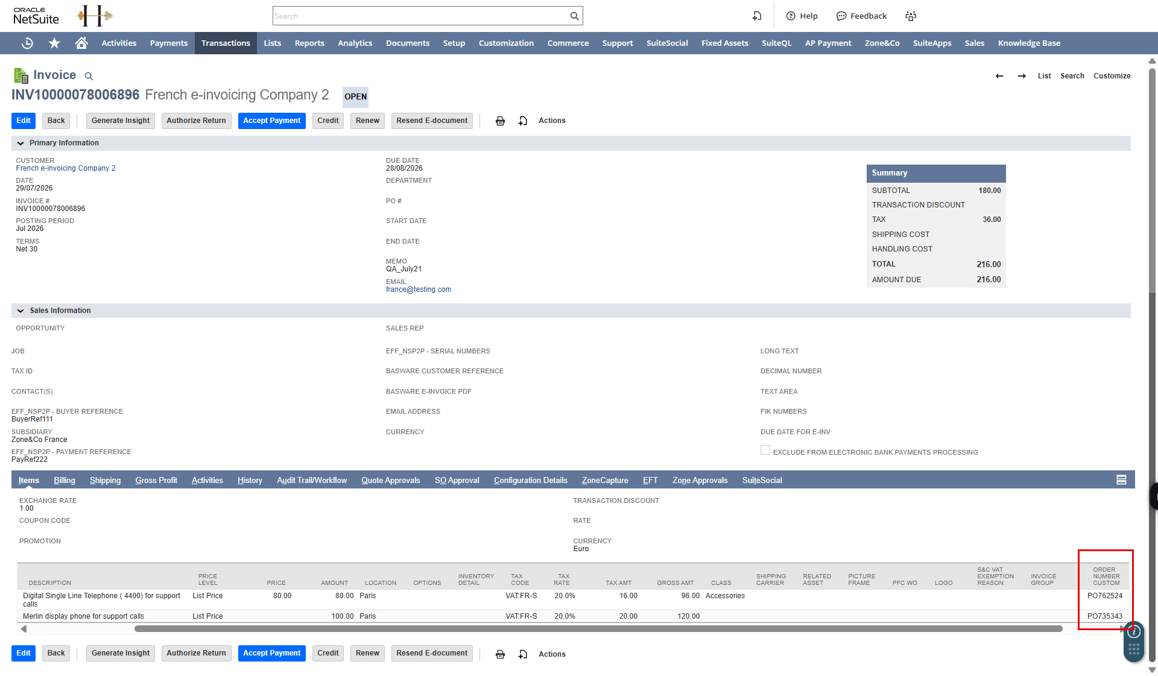
Task: Switch to the Gross Profit subtab
Action: 156,480
